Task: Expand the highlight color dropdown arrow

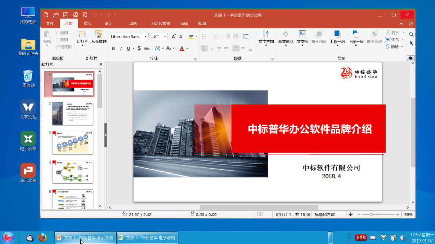Action: (196, 36)
